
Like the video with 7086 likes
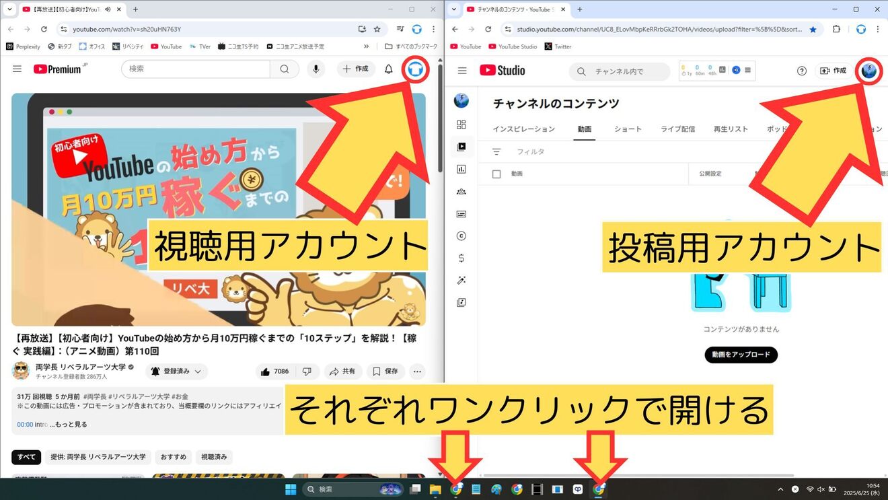click(x=274, y=371)
